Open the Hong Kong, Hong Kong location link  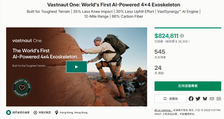pyautogui.click(x=73, y=112)
